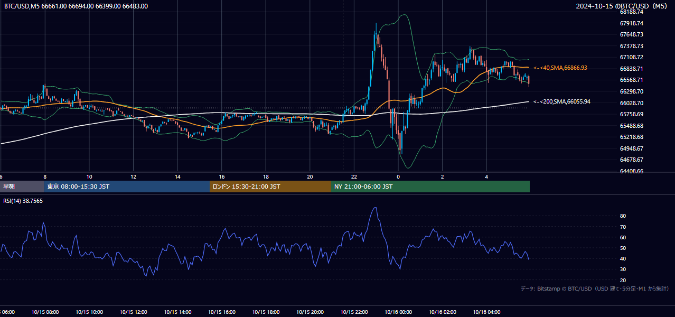Viewport: 675px width, 317px height.
Task: Click RSI axis level 40
Action: 623,258
